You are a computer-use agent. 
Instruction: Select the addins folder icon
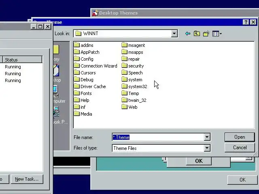pyautogui.click(x=76, y=45)
